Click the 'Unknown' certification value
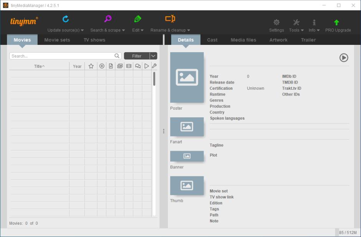The width and height of the screenshot is (361, 237). (x=255, y=88)
